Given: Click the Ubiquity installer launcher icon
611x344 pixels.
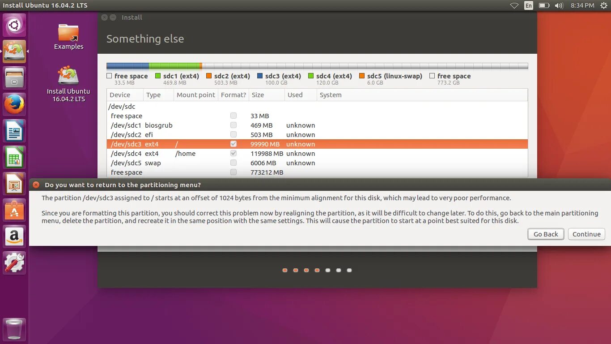Looking at the screenshot, I should [x=14, y=52].
